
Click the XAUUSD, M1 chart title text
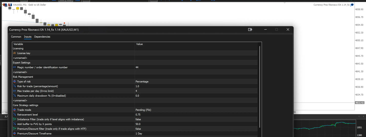point(29,5)
